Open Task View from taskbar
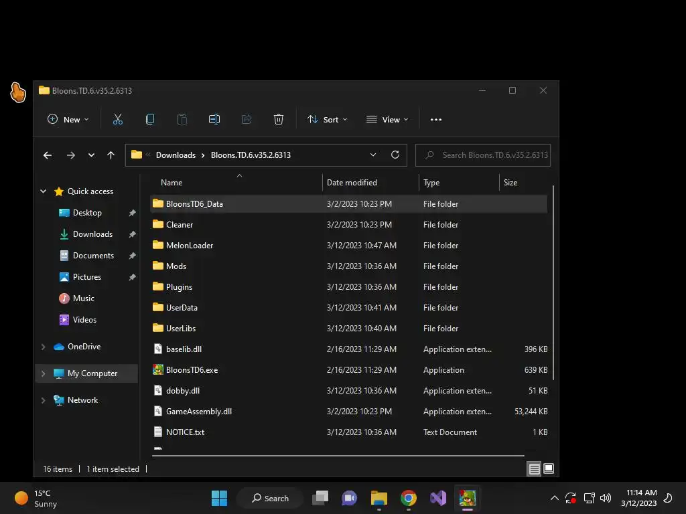This screenshot has height=514, width=686. click(320, 498)
